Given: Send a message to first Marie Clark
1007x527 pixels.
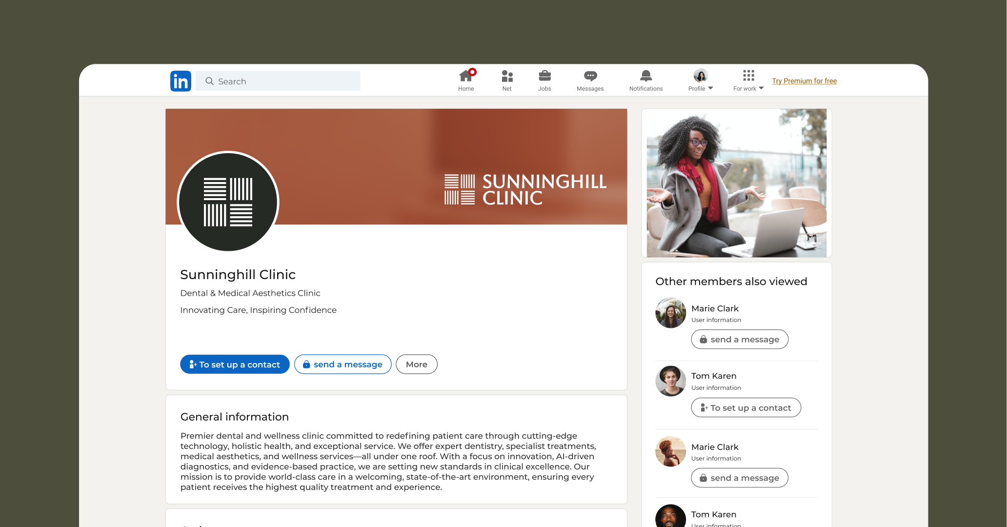Looking at the screenshot, I should pos(739,340).
